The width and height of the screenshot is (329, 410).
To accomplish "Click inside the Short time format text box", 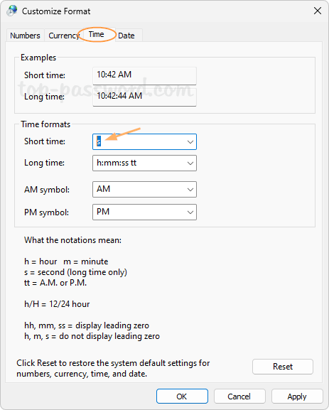I will 139,141.
